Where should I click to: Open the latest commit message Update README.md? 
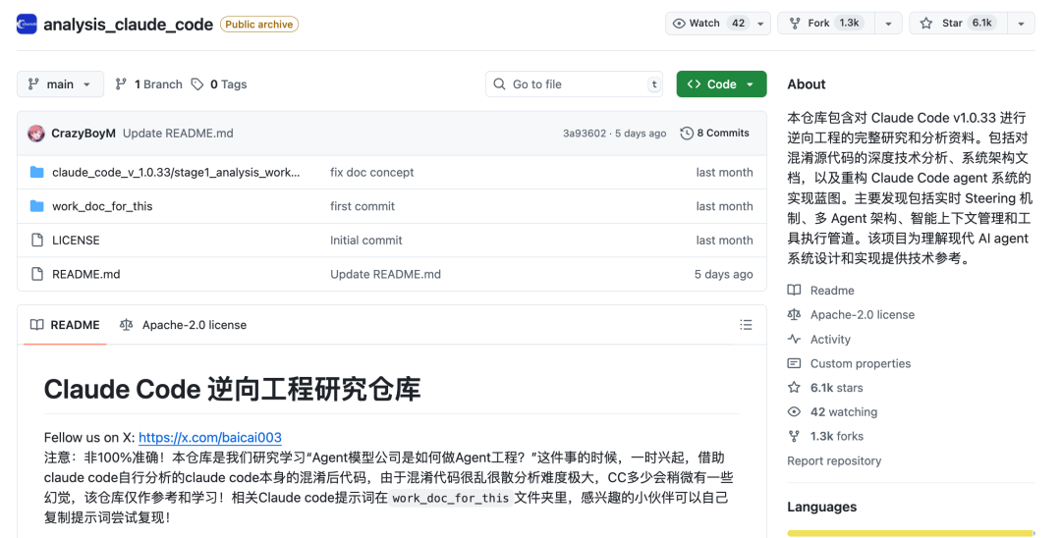click(178, 134)
